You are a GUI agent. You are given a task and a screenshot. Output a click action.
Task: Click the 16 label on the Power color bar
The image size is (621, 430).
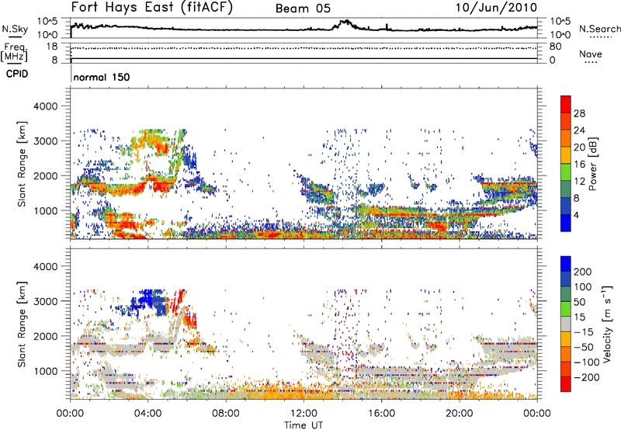pyautogui.click(x=579, y=165)
